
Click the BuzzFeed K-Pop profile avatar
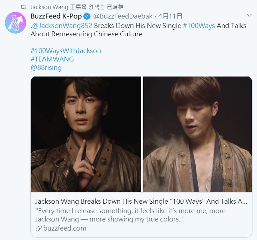tap(15, 23)
